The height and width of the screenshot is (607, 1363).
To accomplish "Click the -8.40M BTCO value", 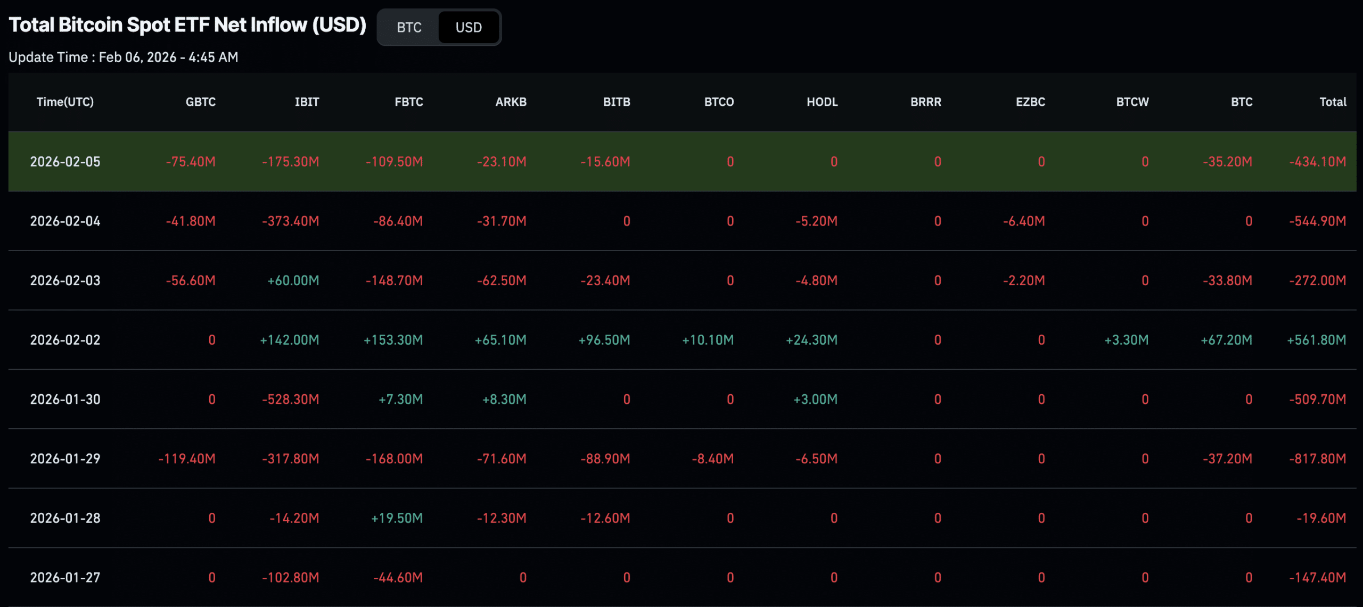I will click(x=713, y=459).
